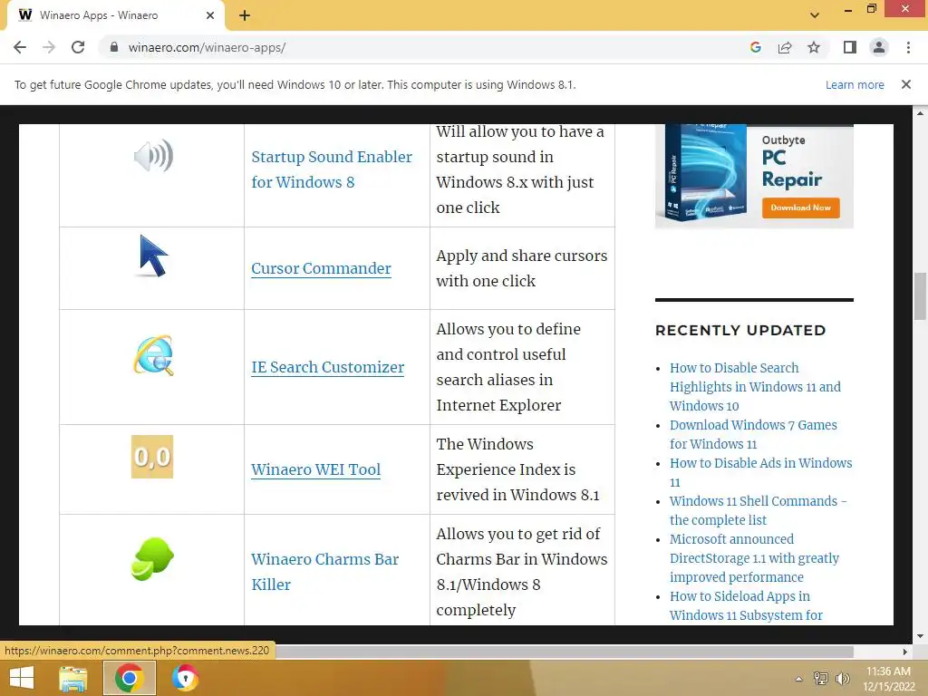Viewport: 928px width, 696px height.
Task: Click the Outbyte PC Repair Download Now button
Action: (801, 208)
